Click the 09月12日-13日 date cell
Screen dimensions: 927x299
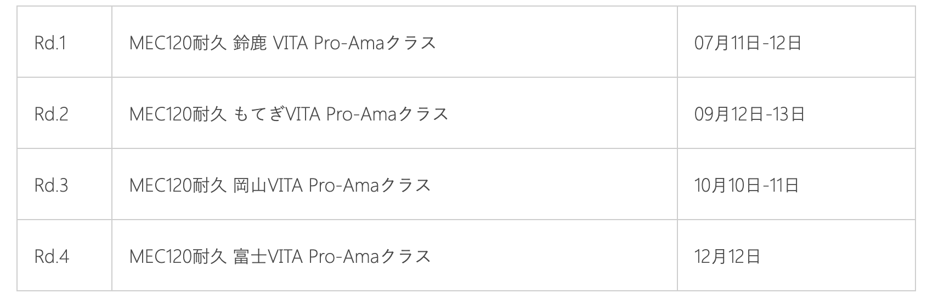[749, 114]
